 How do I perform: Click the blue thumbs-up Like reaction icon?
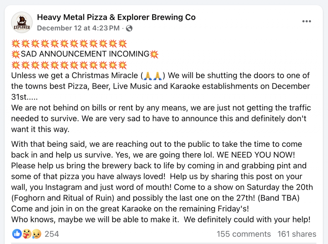[16, 234]
